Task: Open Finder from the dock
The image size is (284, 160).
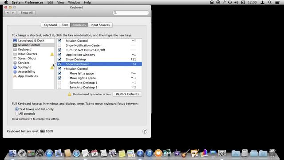Action: click(x=13, y=153)
